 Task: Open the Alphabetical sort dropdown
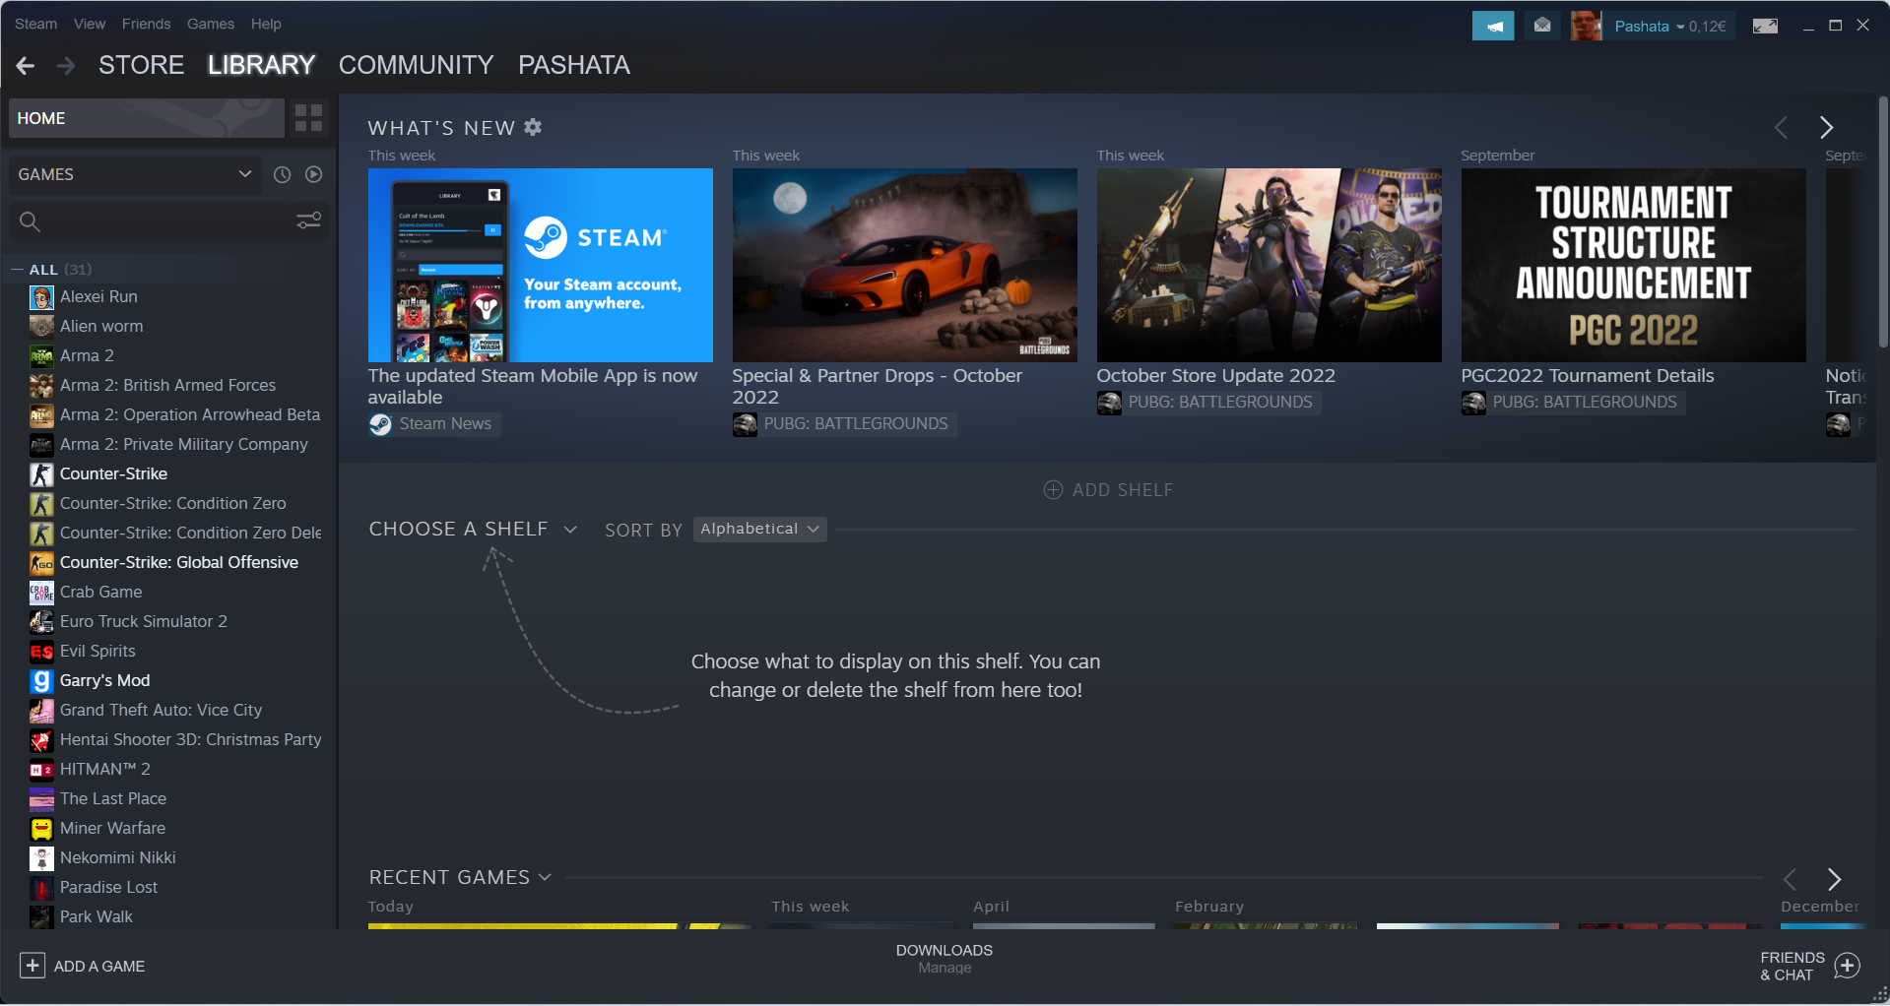(x=759, y=529)
